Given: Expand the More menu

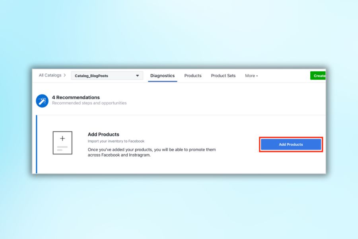Looking at the screenshot, I should (251, 76).
